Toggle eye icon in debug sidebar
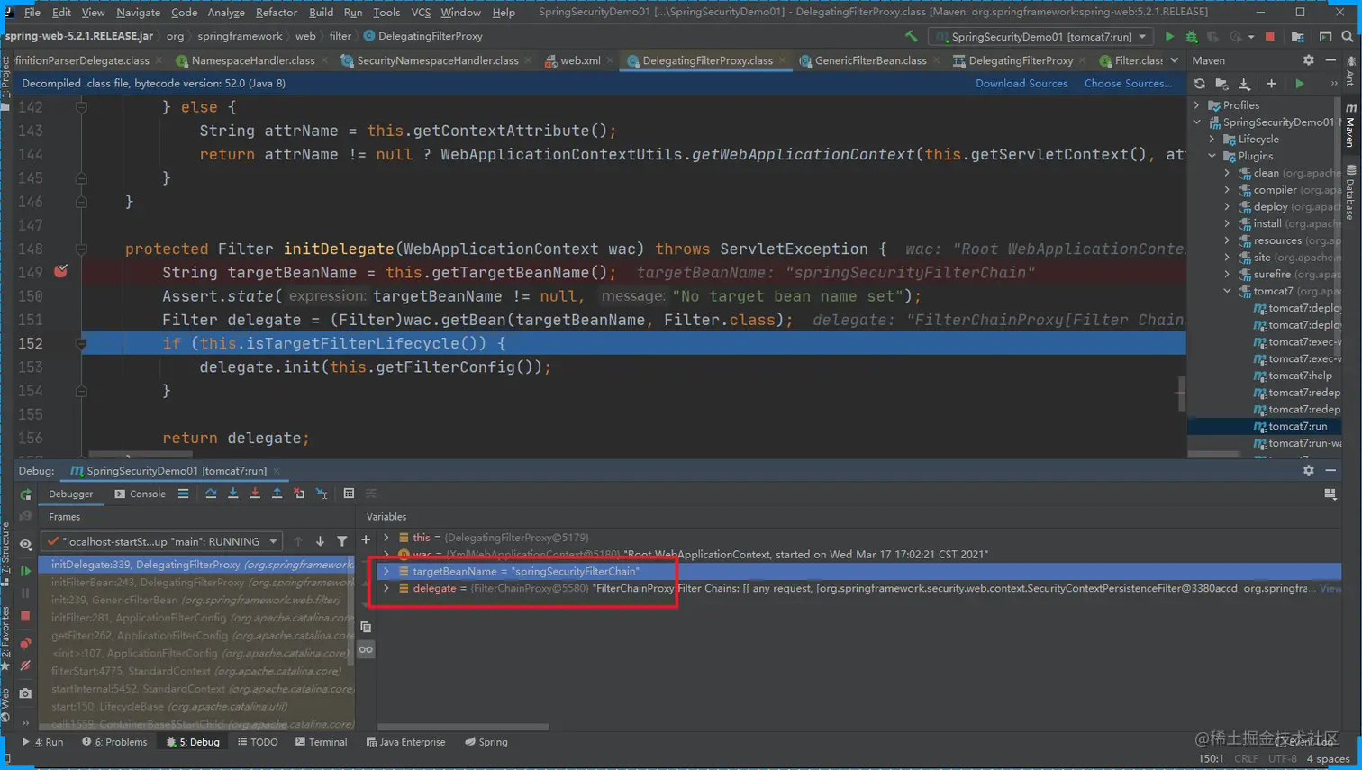Image resolution: width=1362 pixels, height=770 pixels. (25, 544)
